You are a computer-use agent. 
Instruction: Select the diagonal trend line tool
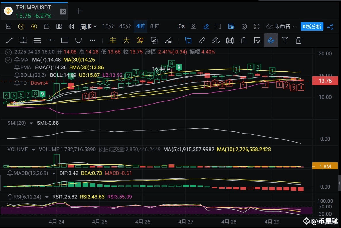click(x=9, y=40)
